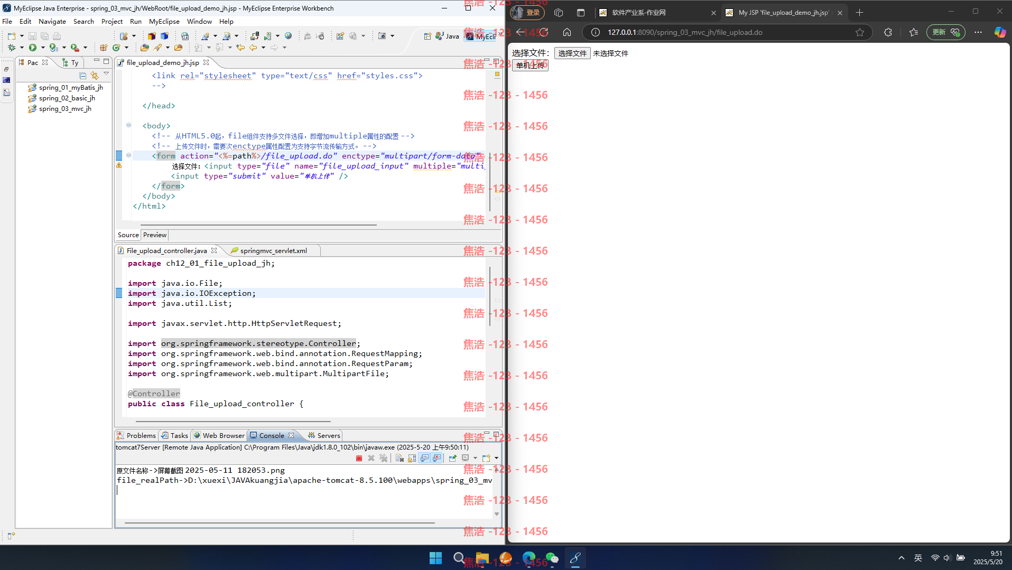
Task: Go to the Last Edit Location icon
Action: coord(240,48)
